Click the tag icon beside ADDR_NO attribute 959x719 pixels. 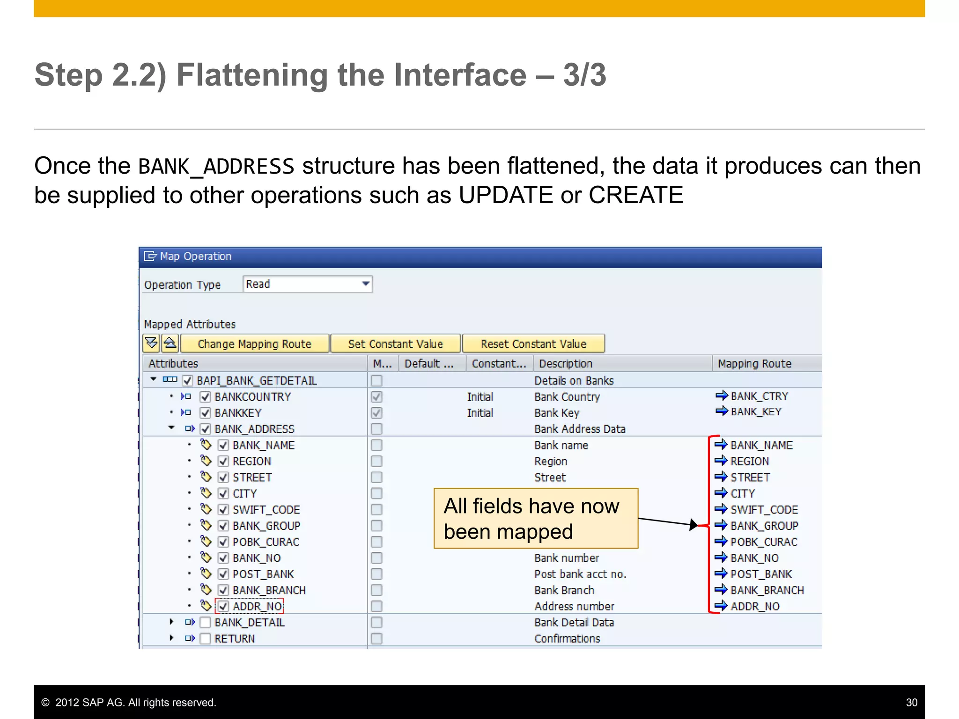pos(206,605)
